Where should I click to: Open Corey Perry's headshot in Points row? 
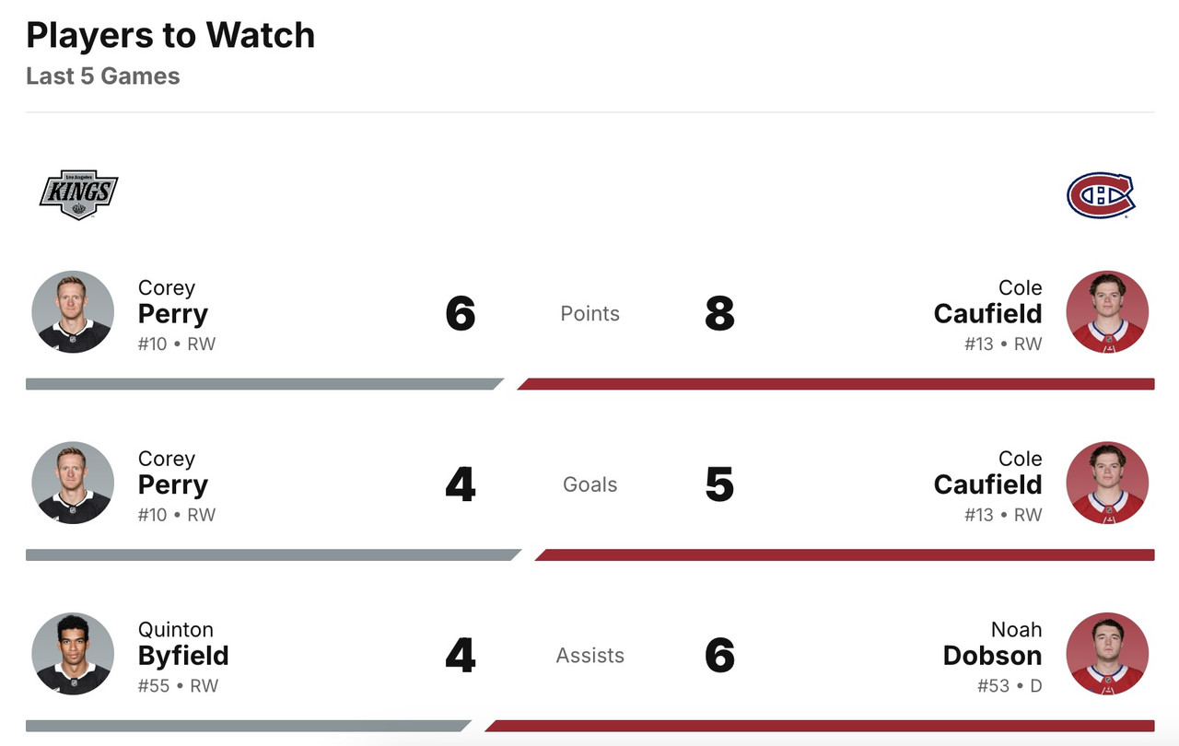point(73,311)
